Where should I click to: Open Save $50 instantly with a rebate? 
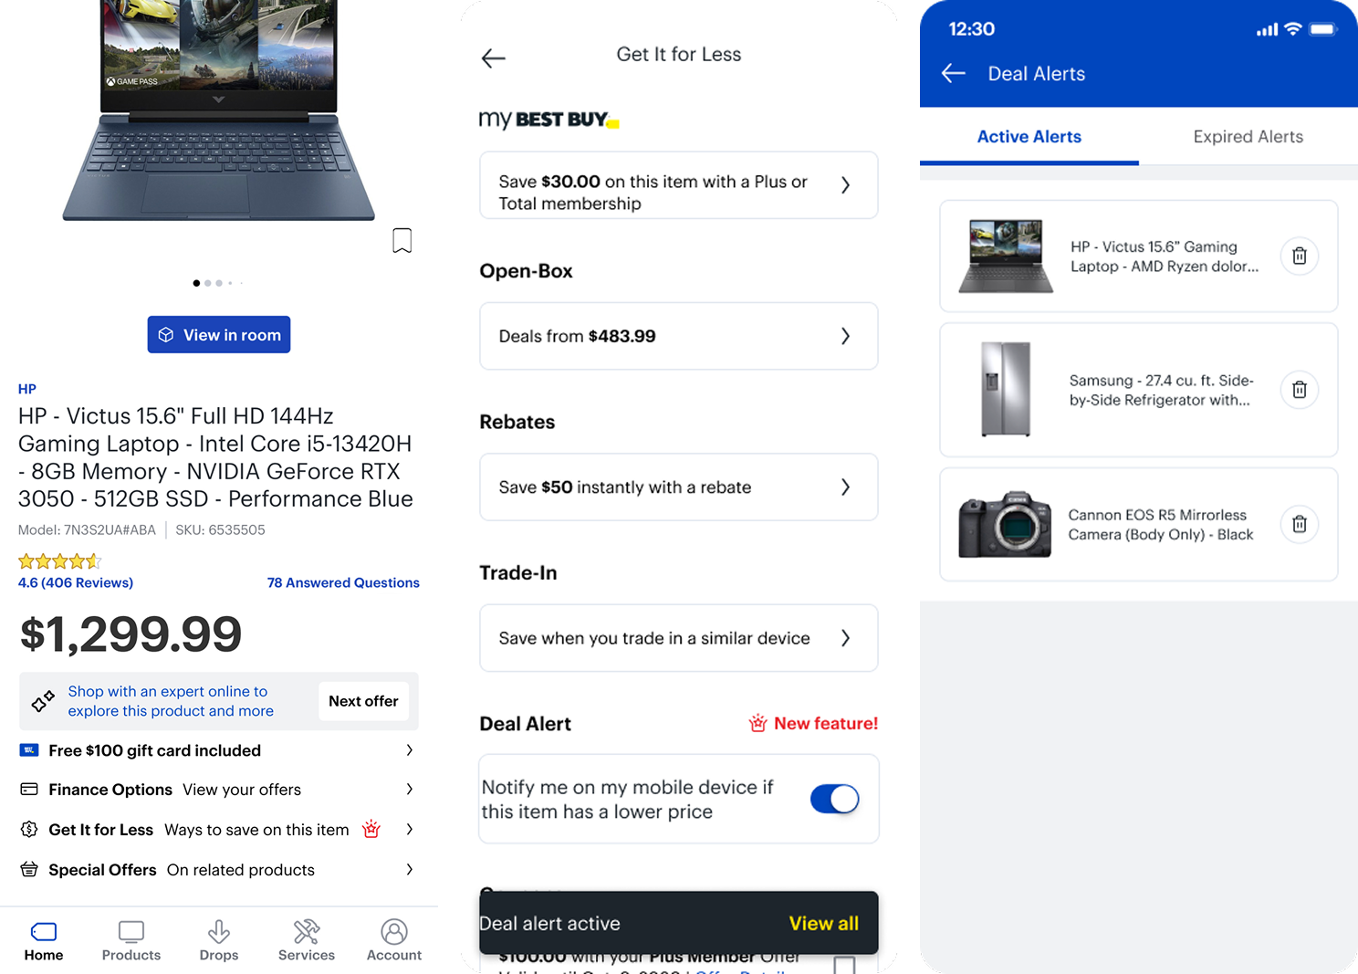coord(679,487)
